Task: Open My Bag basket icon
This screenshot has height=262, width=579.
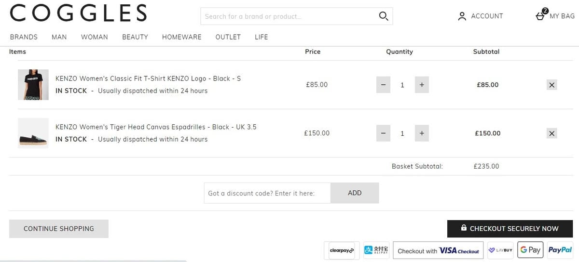Action: (541, 15)
